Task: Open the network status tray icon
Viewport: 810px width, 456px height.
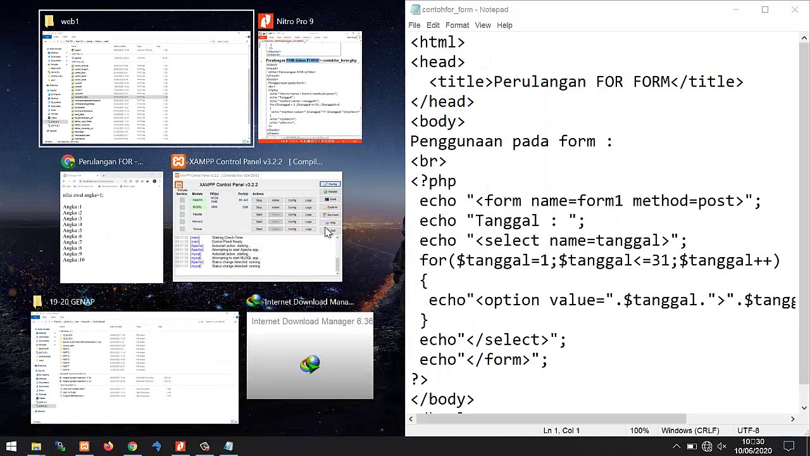Action: pos(707,446)
